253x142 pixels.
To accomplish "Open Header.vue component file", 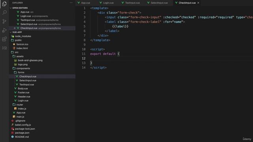I will point(24,97).
